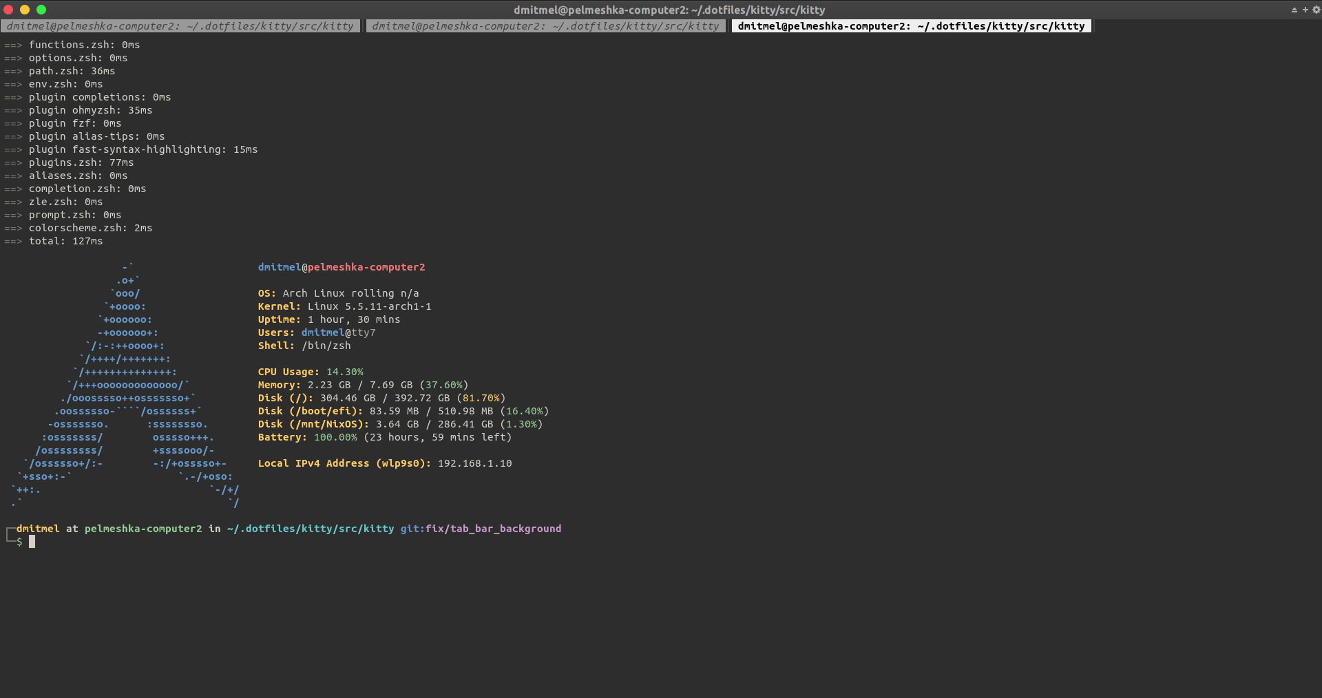The height and width of the screenshot is (698, 1322).
Task: Click the Memory usage line showing 37.60%
Action: [364, 385]
